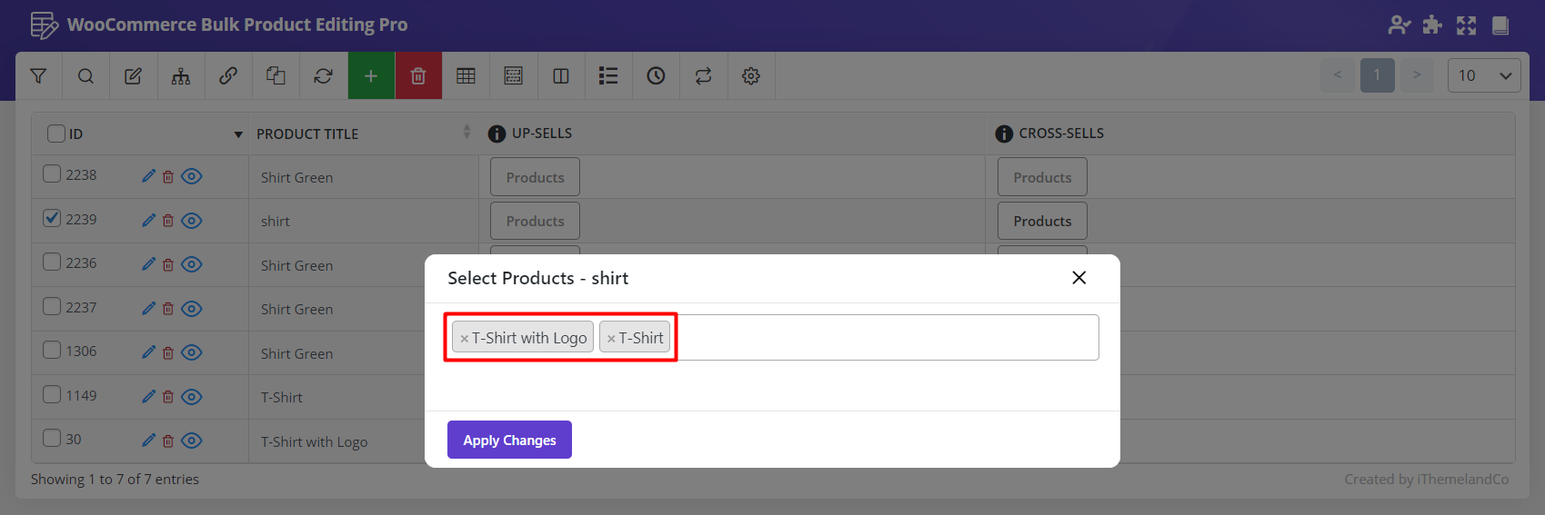Click the reload refresh toolbar icon
Screen dimensions: 1545x515
click(x=323, y=76)
